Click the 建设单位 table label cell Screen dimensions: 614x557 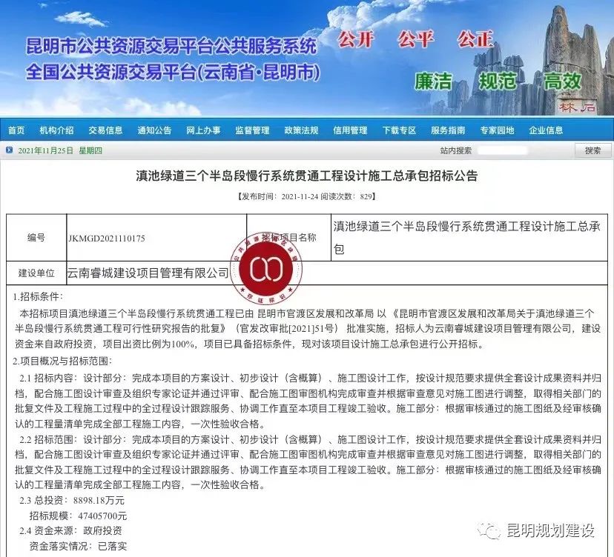click(x=36, y=273)
